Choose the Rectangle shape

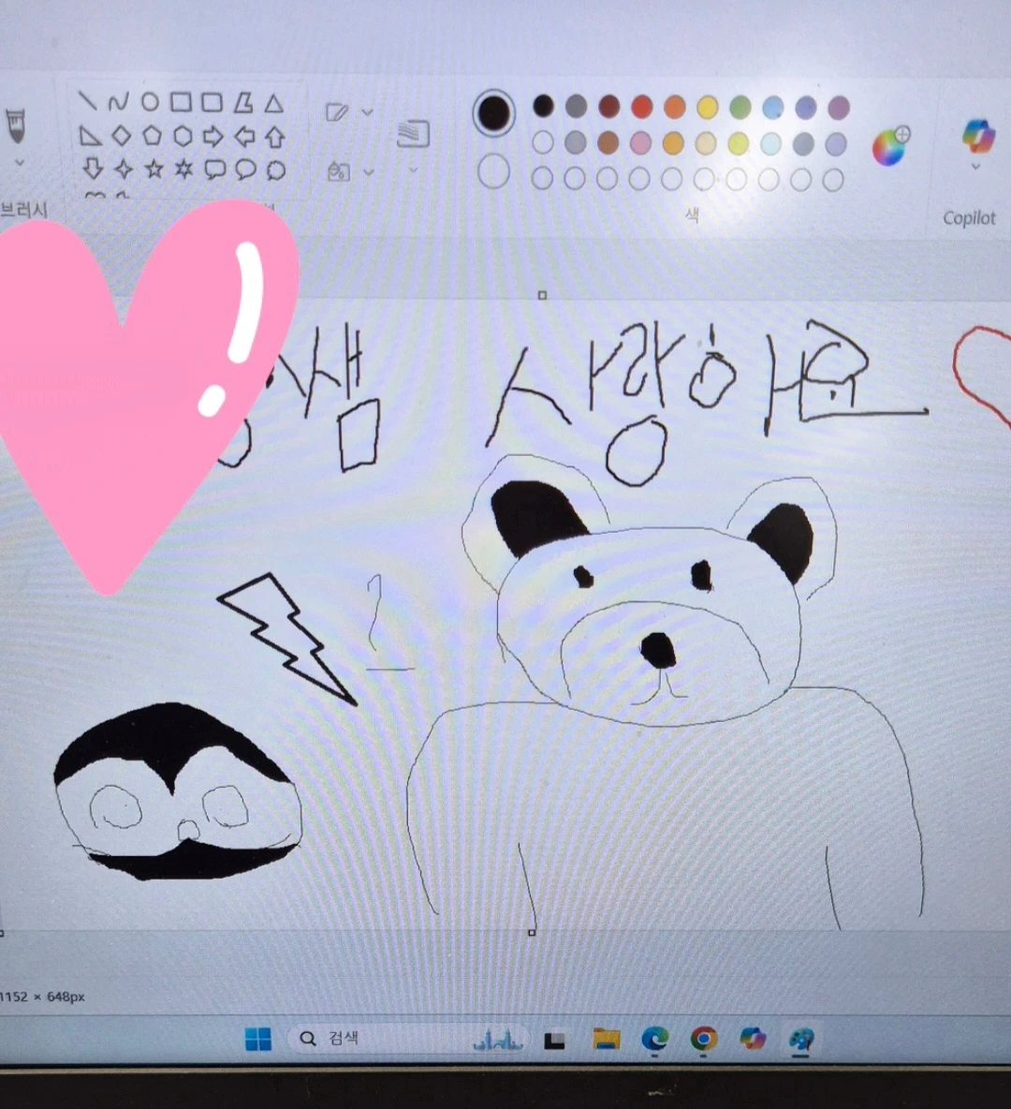click(181, 102)
